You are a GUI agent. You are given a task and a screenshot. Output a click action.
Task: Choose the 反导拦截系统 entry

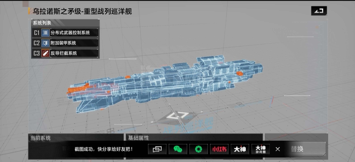coord(64,53)
